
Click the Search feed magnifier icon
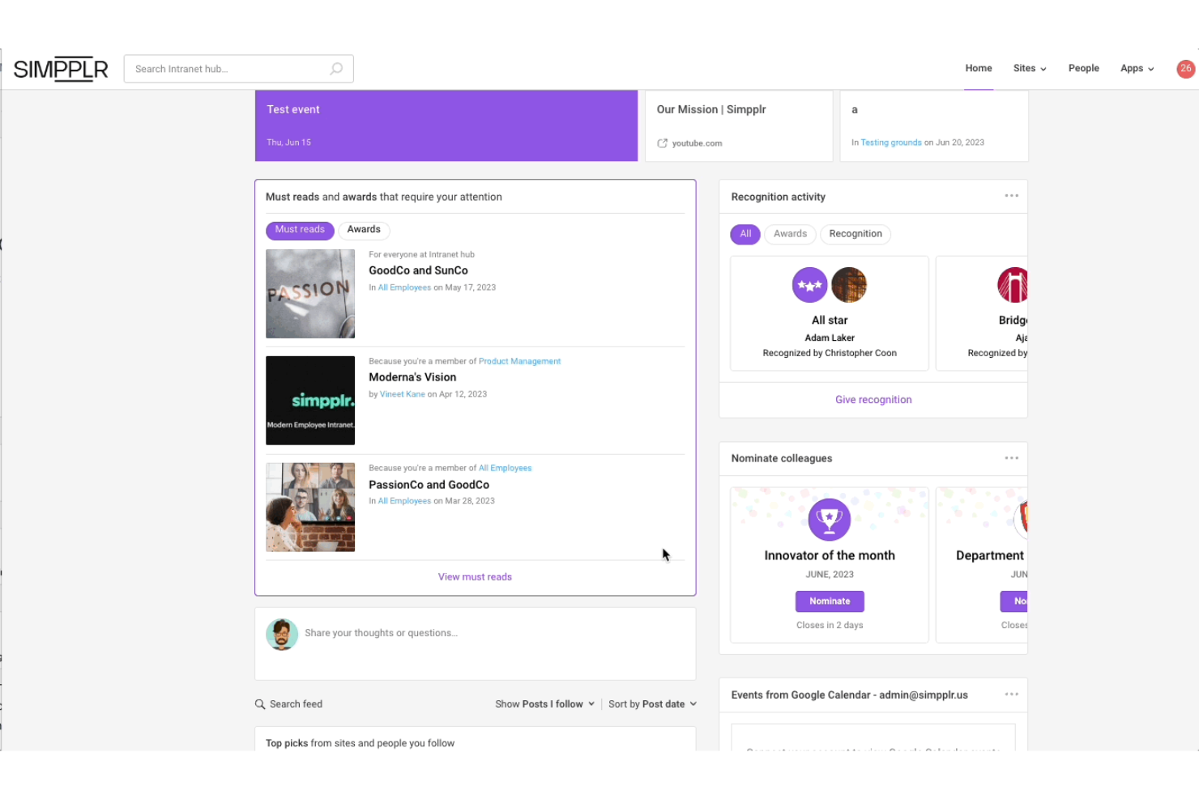pos(260,704)
